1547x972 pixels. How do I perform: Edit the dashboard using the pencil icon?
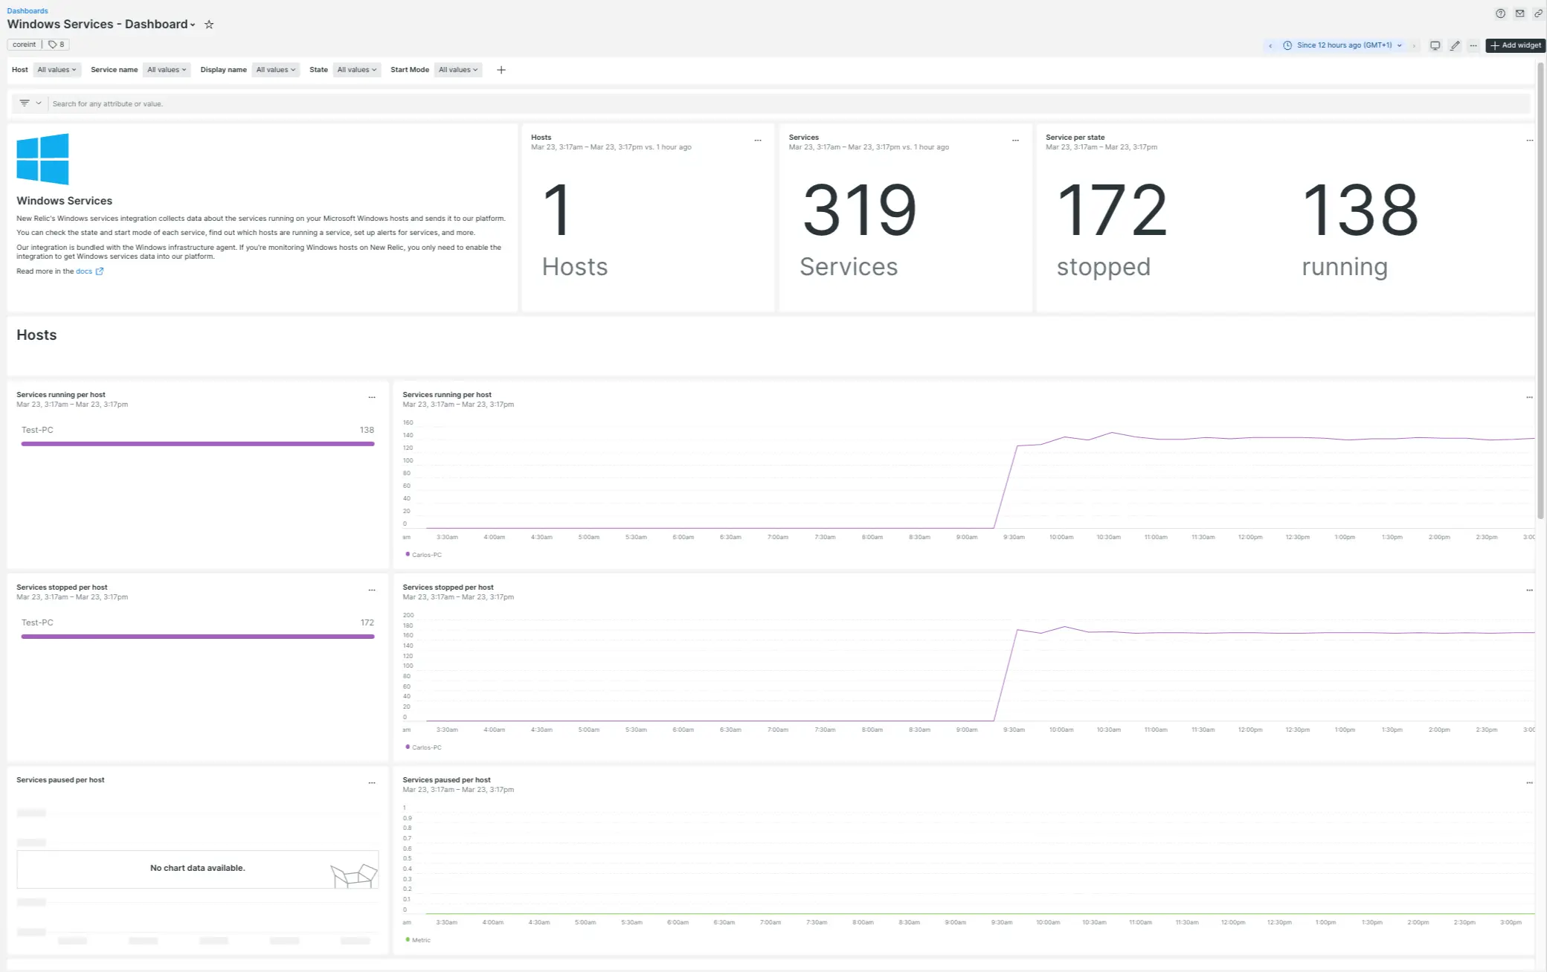[1456, 45]
